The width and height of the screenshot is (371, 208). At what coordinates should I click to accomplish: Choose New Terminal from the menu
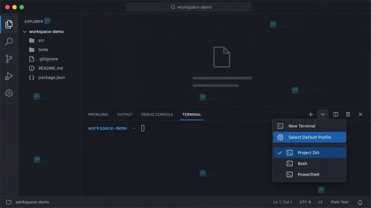309,126
